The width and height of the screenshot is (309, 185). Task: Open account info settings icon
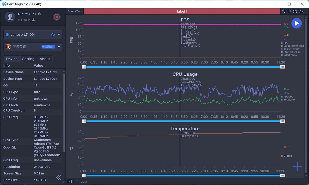tap(34, 20)
